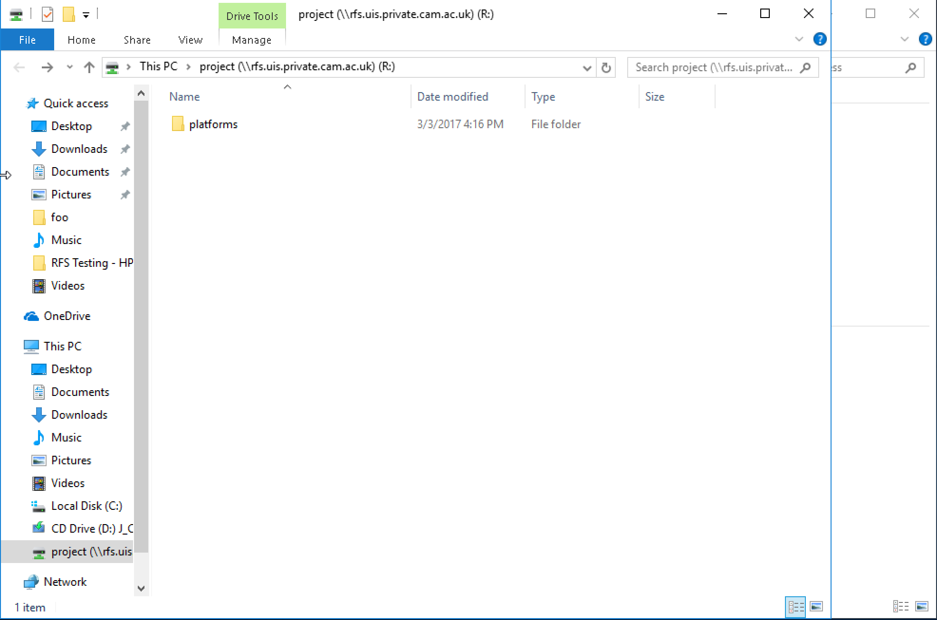Viewport: 937px width, 620px height.
Task: Switch to large thumbnails view layout
Action: click(816, 607)
